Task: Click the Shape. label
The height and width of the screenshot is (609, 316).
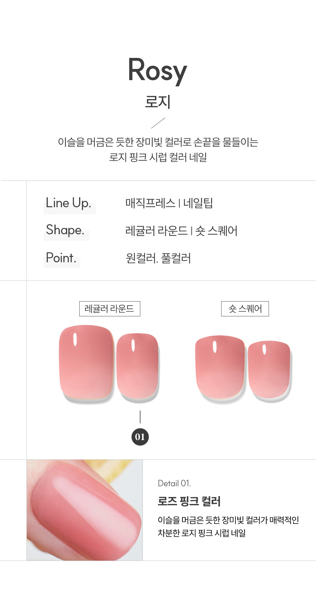Action: (65, 230)
